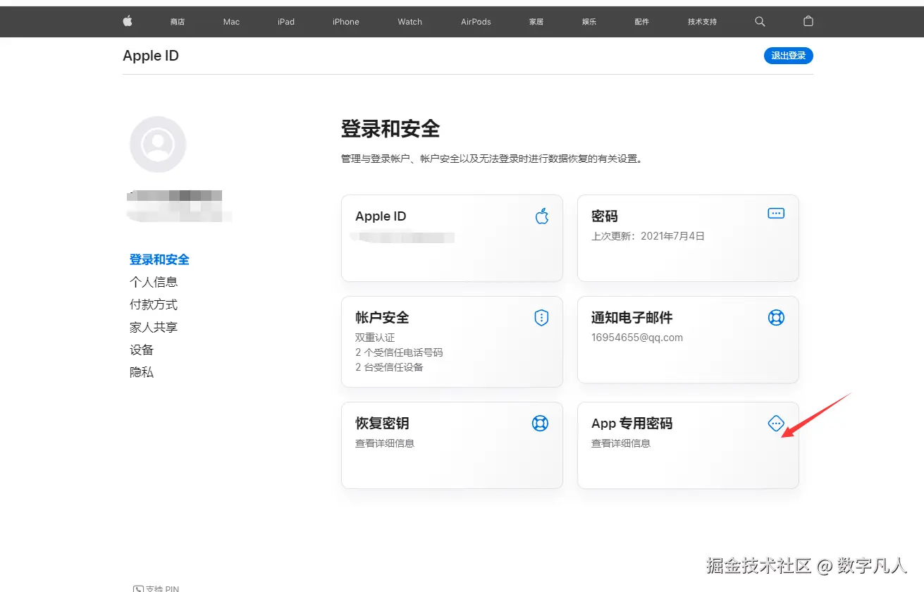Open the shopping bag icon
This screenshot has height=592, width=924.
(x=808, y=21)
